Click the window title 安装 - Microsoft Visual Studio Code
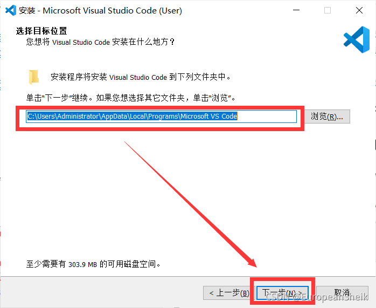376x308 pixels. pos(101,11)
